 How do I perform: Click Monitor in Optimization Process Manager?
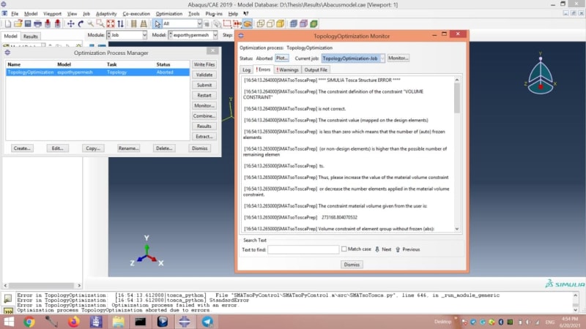click(x=204, y=105)
